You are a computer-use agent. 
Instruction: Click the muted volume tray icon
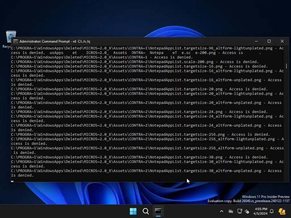(247, 211)
